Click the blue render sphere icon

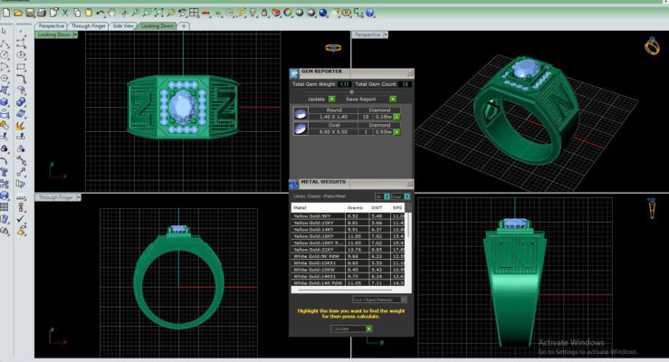click(323, 13)
